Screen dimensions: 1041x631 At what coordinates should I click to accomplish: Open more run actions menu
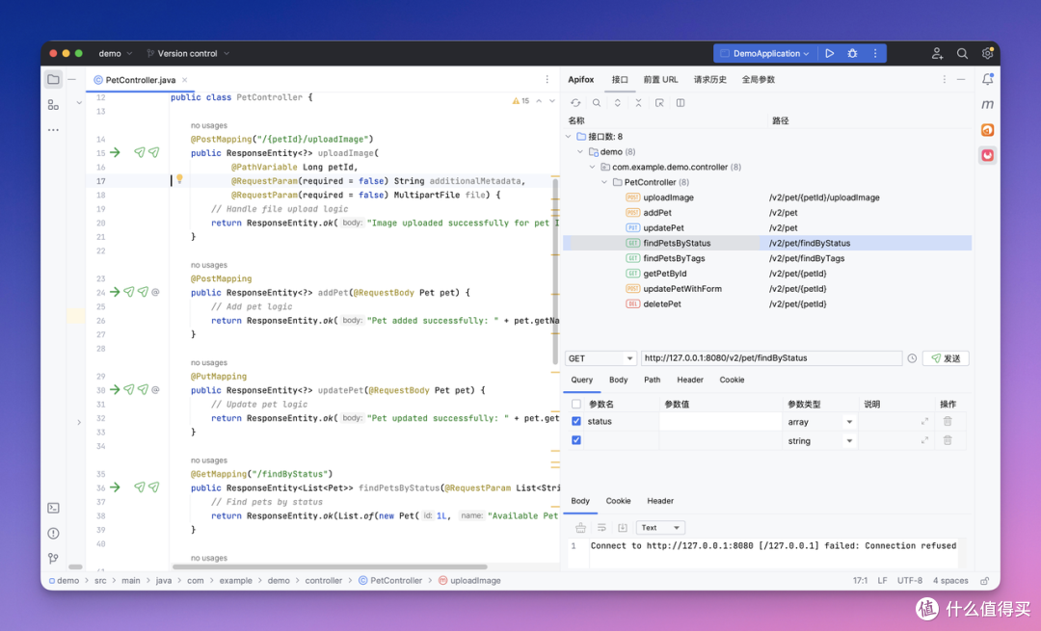coord(875,54)
